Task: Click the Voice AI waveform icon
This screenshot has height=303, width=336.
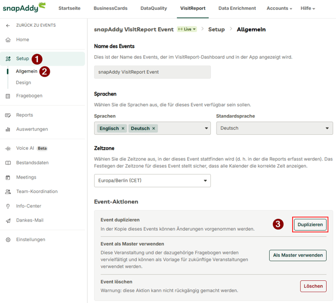Action: 8,149
